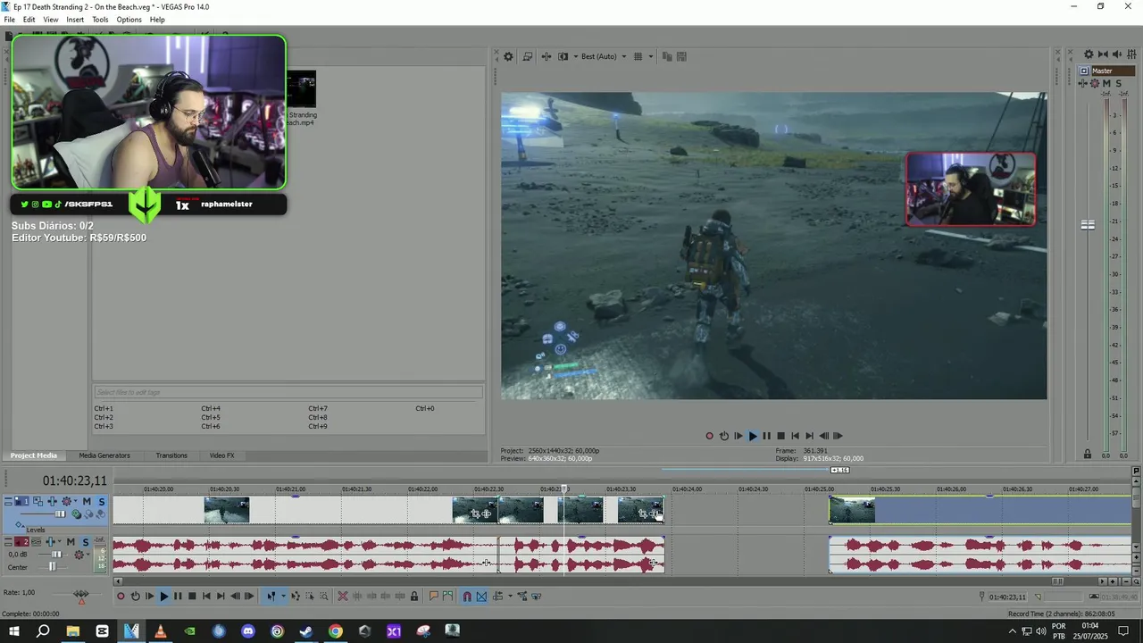
Task: Toggle the Master fader channel lock
Action: [1088, 455]
